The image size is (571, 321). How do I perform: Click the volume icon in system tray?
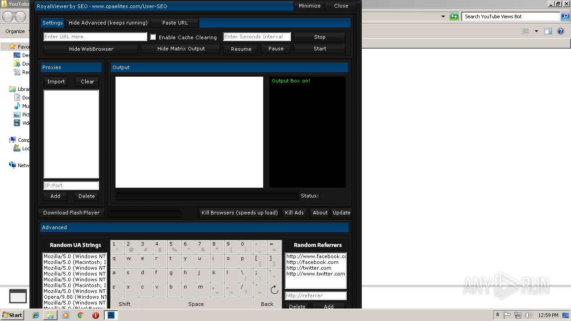tap(529, 315)
